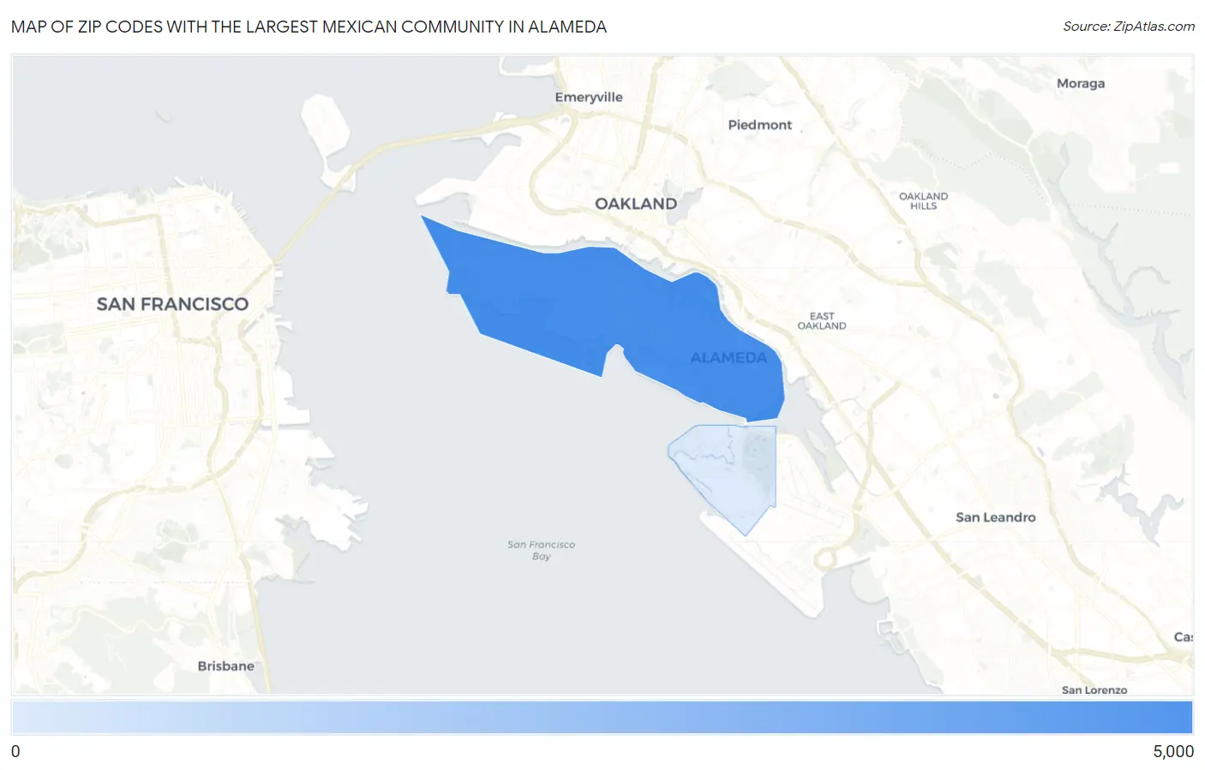
Task: Click the San Leandro map label
Action: click(x=996, y=517)
